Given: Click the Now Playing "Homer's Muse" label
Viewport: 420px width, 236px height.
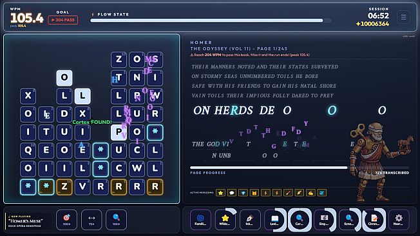Looking at the screenshot, I should click(25, 221).
